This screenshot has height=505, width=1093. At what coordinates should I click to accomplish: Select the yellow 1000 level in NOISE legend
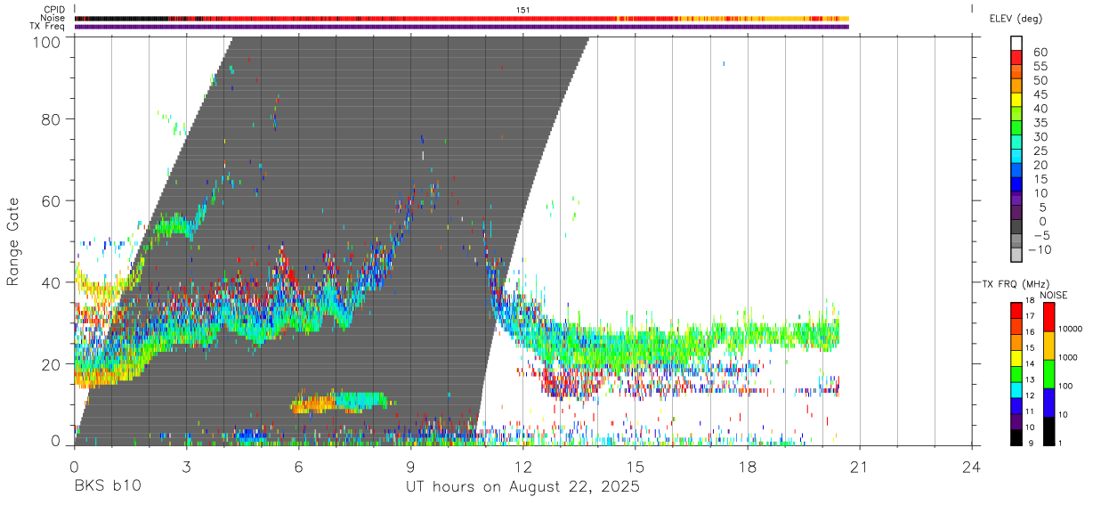pos(1048,345)
